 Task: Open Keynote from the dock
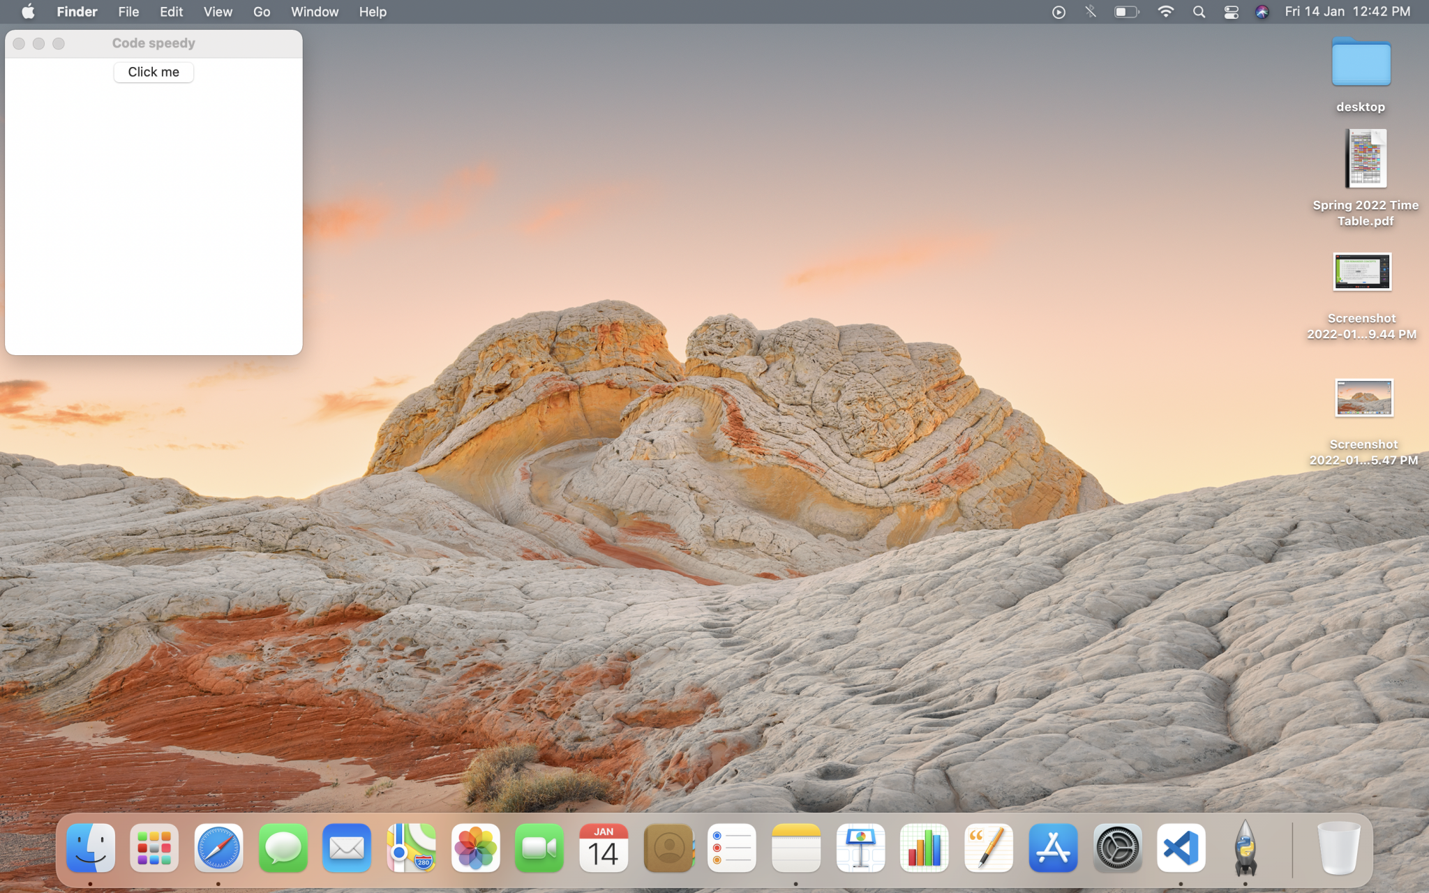click(860, 848)
